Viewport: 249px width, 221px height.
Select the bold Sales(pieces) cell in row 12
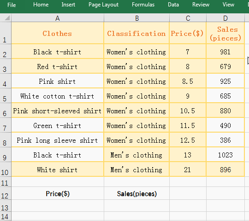136,193
